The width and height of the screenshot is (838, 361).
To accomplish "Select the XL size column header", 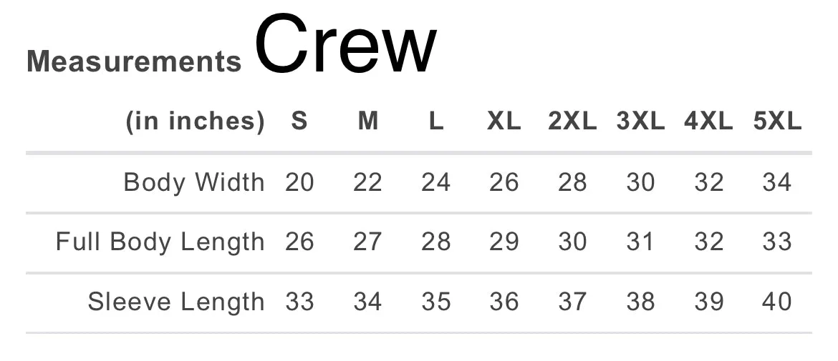I will [x=504, y=121].
